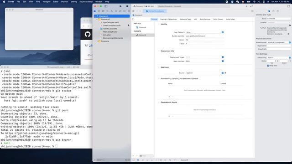The height and width of the screenshot is (164, 292).
Task: Toggle the inspector panel button at window corner
Action: point(289,6)
